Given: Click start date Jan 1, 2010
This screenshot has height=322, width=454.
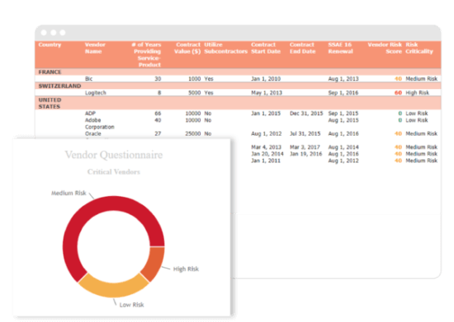Looking at the screenshot, I should [266, 79].
